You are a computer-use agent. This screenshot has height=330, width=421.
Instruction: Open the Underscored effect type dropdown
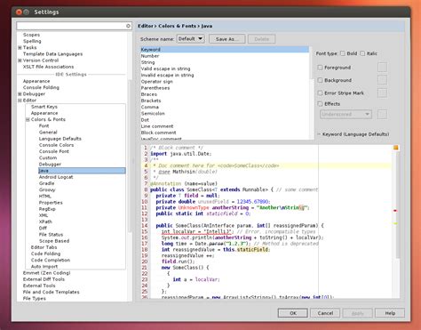tap(346, 114)
